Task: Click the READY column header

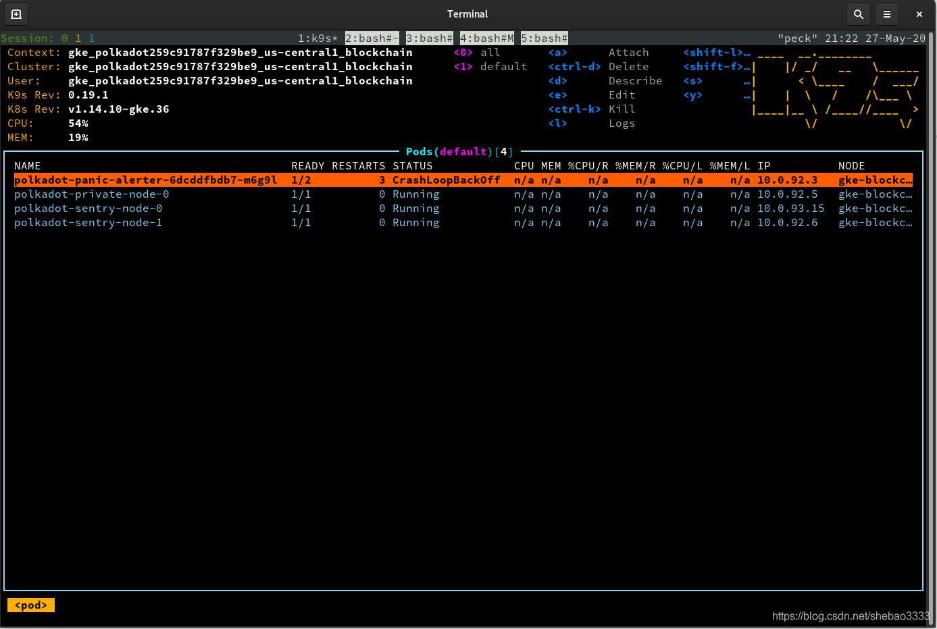Action: [308, 166]
